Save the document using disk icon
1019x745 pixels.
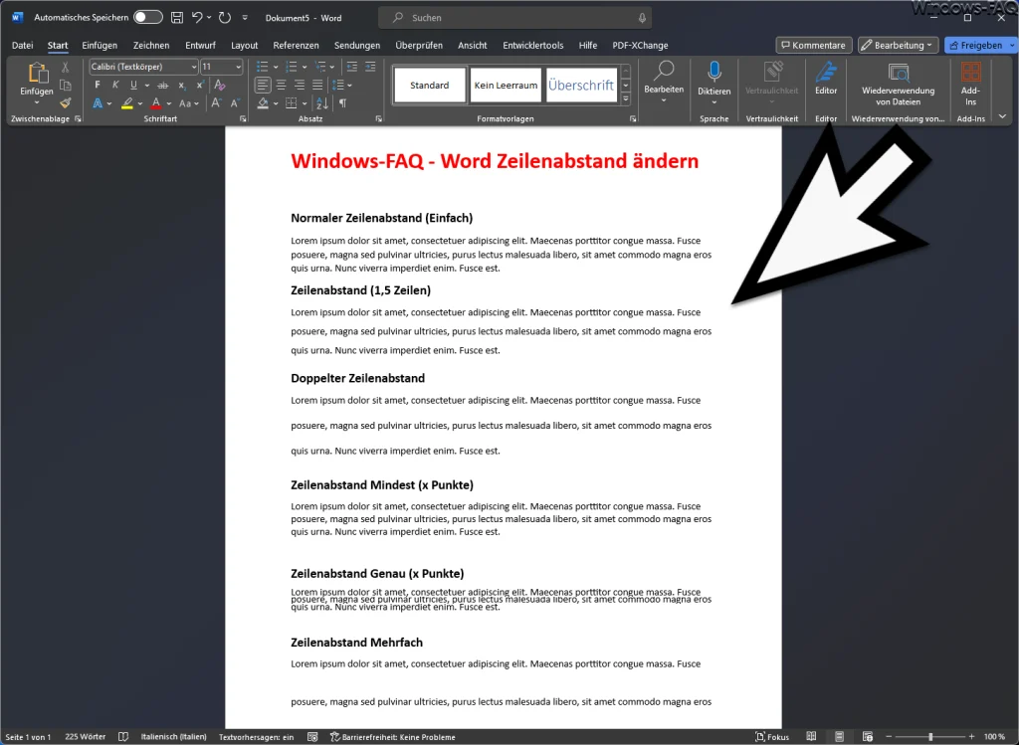pyautogui.click(x=177, y=18)
